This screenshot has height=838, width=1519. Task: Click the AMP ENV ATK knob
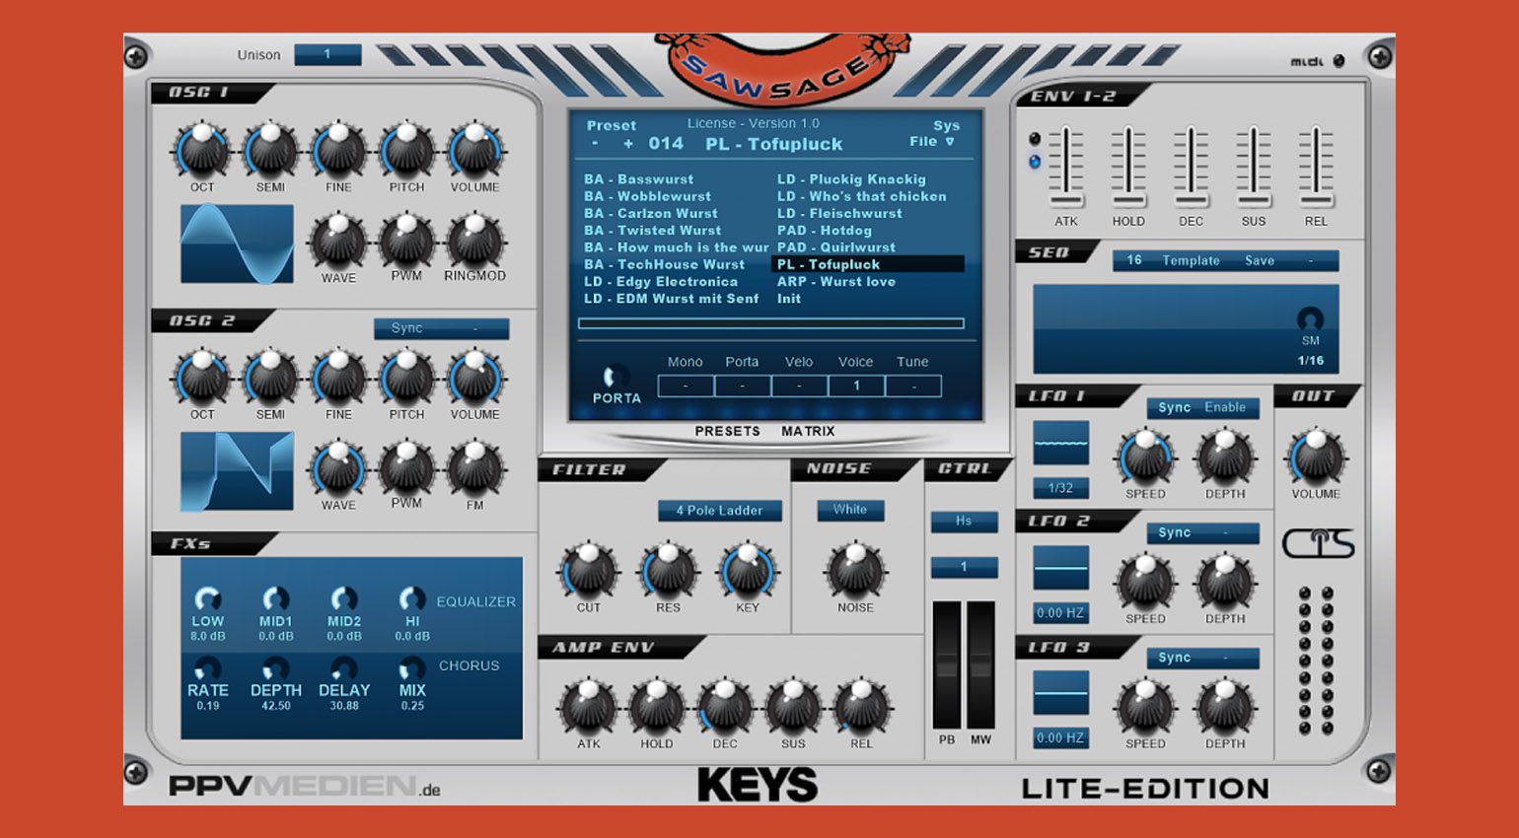pyautogui.click(x=589, y=707)
